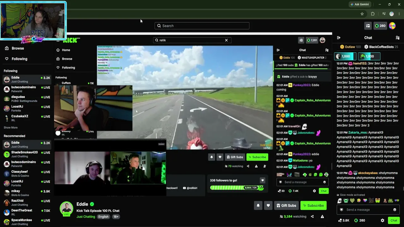Select Following in the streamed Kick sidebar
Image resolution: width=404 pixels, height=227 pixels.
(x=68, y=67)
